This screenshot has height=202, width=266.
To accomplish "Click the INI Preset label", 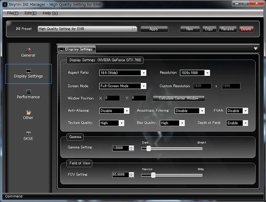I will 24,29.
